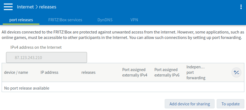Select the port releases tab
This screenshot has width=246, height=110.
(x=21, y=20)
